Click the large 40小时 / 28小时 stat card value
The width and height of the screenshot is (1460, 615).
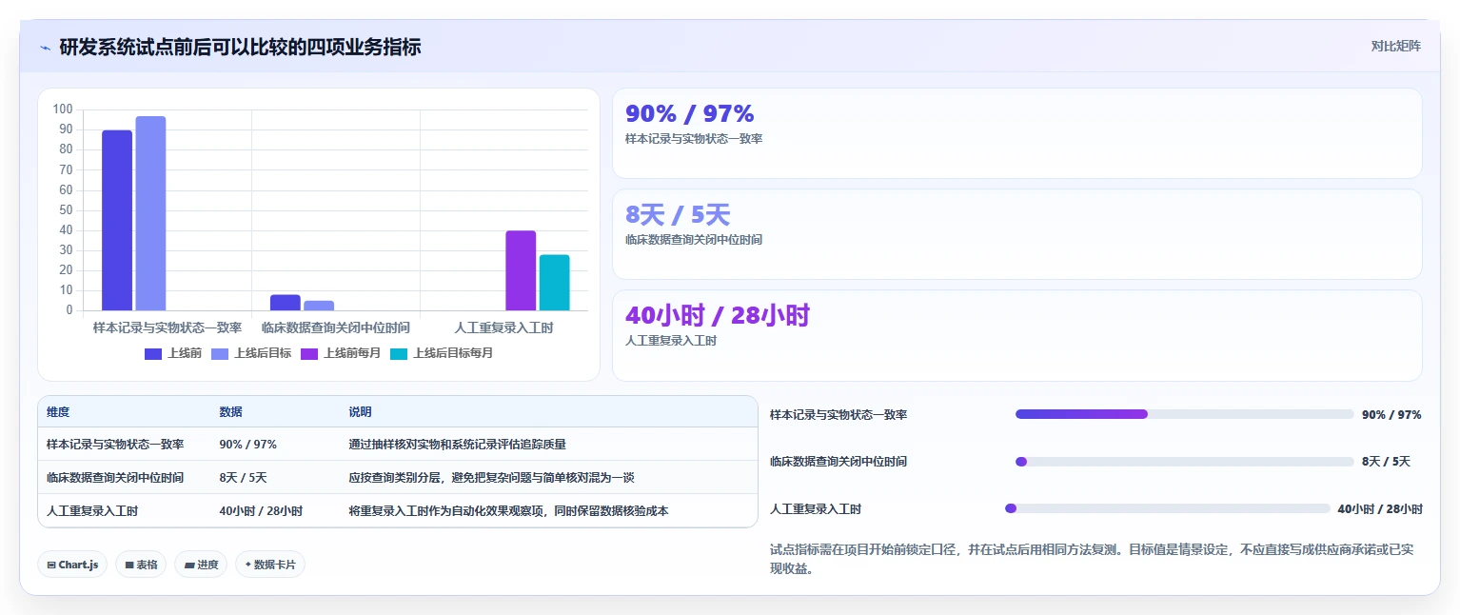coord(717,316)
